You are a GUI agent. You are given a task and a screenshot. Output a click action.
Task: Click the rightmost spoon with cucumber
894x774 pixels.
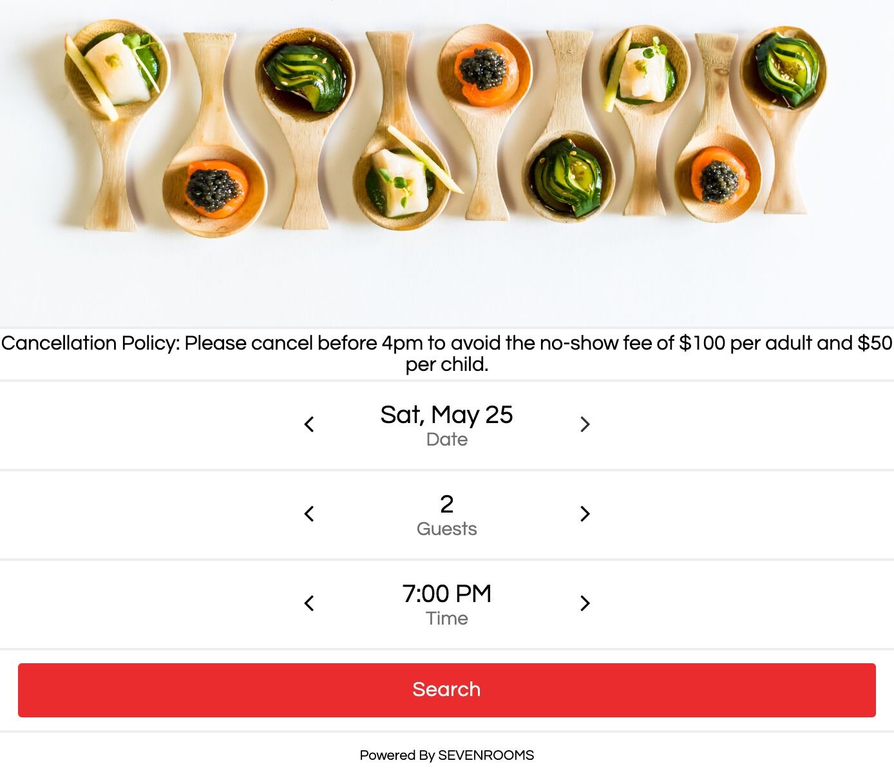(x=786, y=71)
